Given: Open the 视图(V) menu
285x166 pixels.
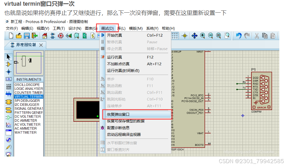Looking at the screenshot, I should pyautogui.click(x=43, y=28).
